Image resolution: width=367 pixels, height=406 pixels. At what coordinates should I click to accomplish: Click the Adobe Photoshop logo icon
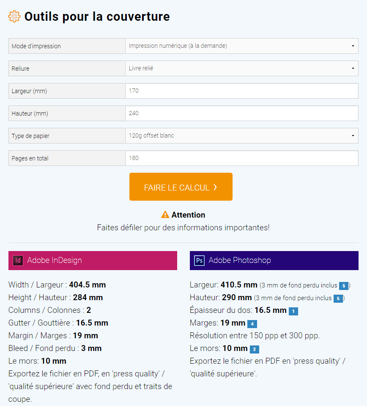click(x=199, y=260)
